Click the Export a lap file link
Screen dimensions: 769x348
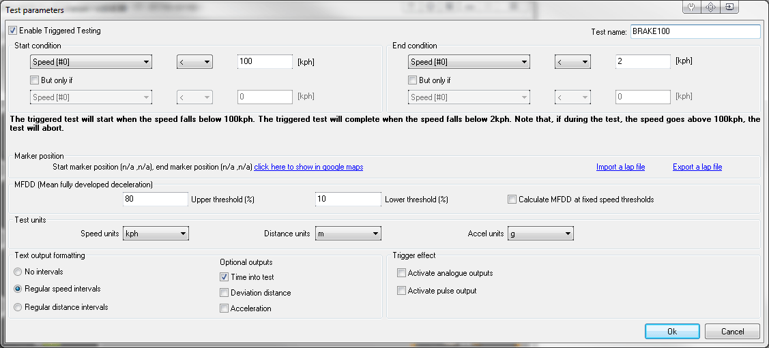coord(697,167)
